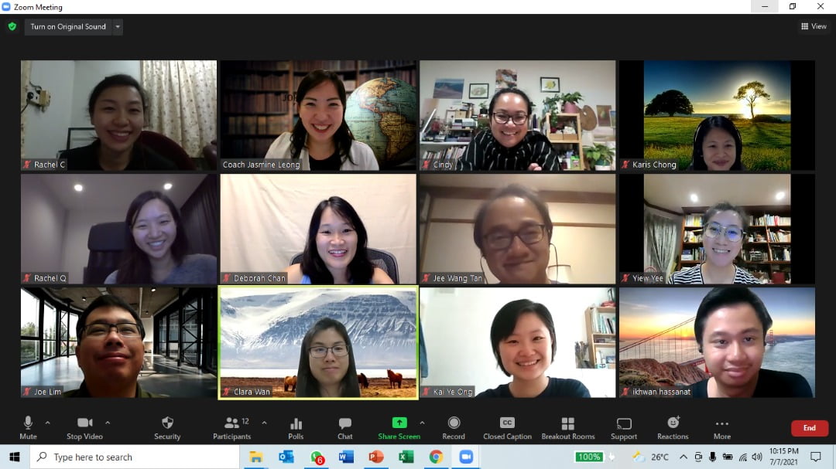Select Kai Ye Ong's video tile
The height and width of the screenshot is (469, 836).
(x=518, y=342)
